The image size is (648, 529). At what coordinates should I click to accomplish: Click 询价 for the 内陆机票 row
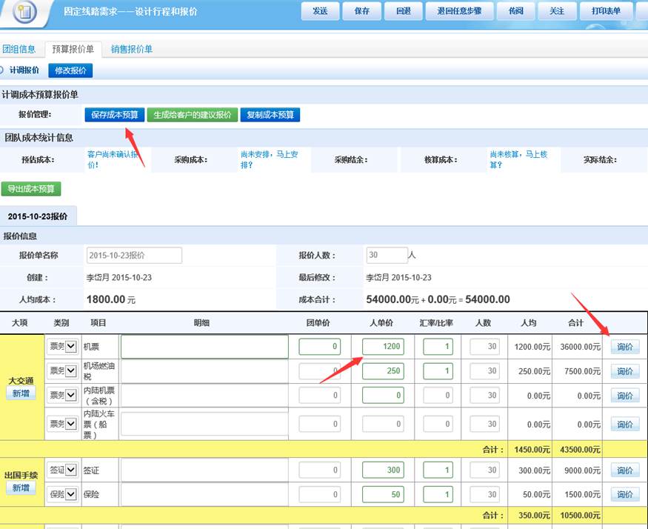coord(625,396)
